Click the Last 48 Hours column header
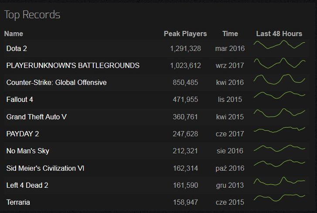The height and width of the screenshot is (213, 317). (279, 34)
